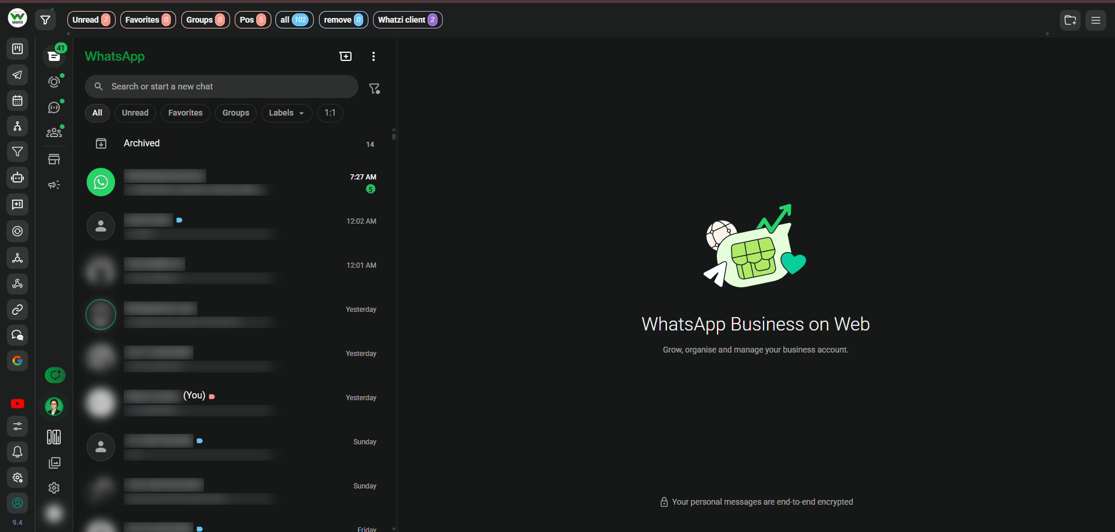Click the teal user account icon
The height and width of the screenshot is (532, 1115).
coord(17,503)
